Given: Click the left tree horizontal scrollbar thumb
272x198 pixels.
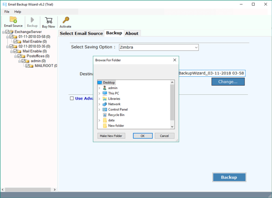Looking at the screenshot, I should [x=28, y=189].
